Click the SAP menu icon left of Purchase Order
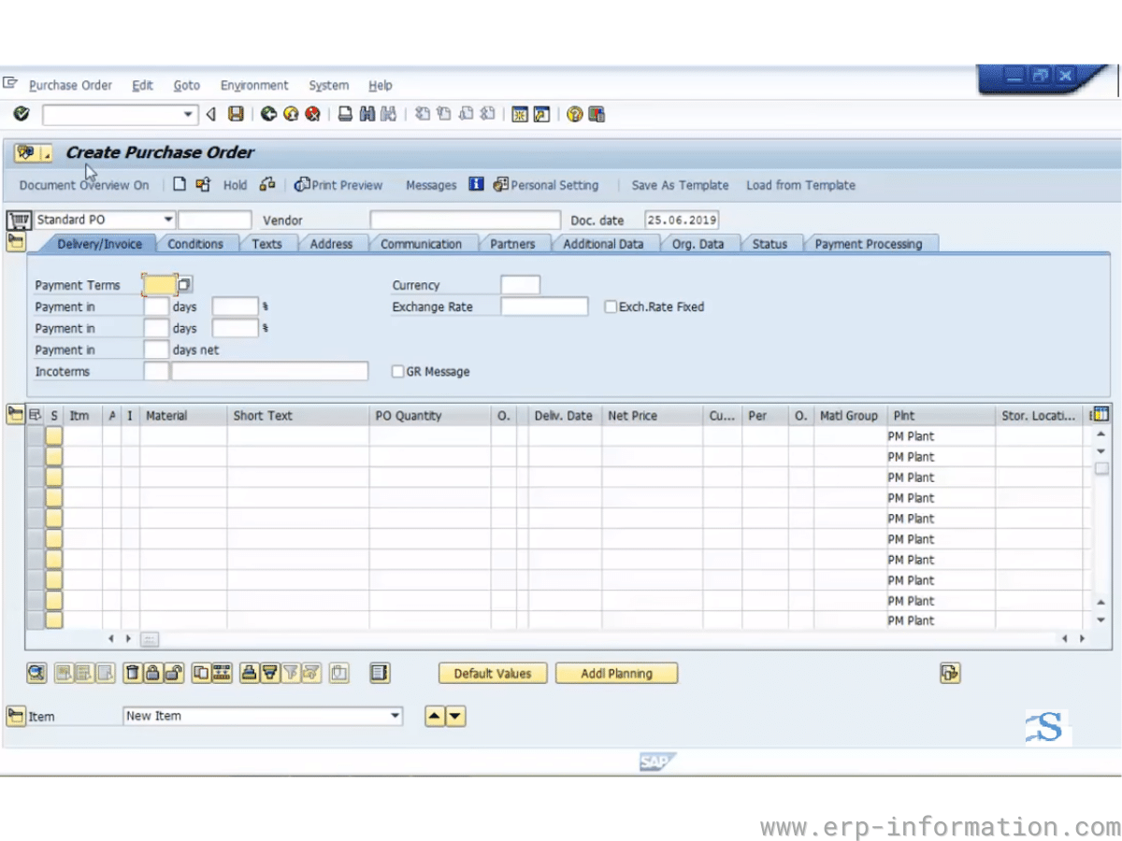This screenshot has width=1122, height=841. click(10, 84)
